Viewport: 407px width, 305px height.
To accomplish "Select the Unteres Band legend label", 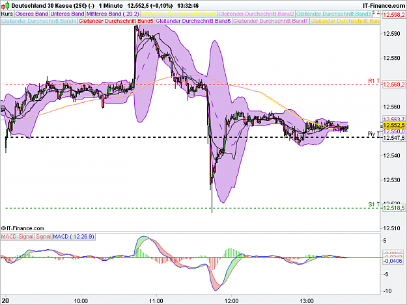I will (x=68, y=14).
